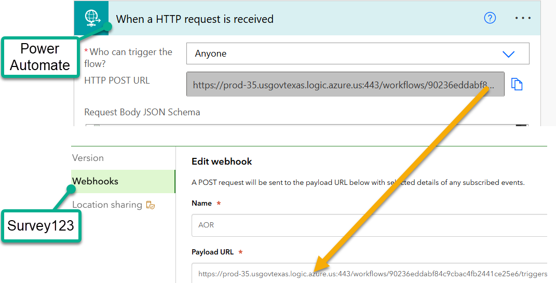Click the 'Who can trigger the flow?' label
Screen dimensions: 556x283
(128, 58)
